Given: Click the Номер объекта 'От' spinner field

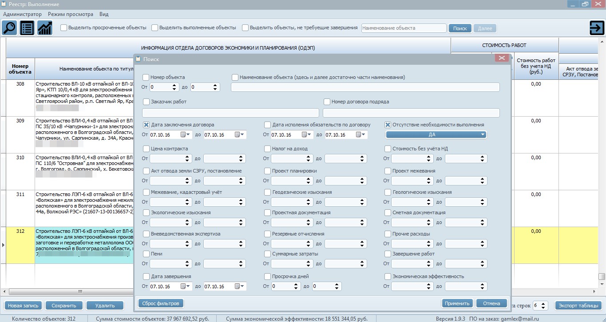Looking at the screenshot, I should (164, 87).
